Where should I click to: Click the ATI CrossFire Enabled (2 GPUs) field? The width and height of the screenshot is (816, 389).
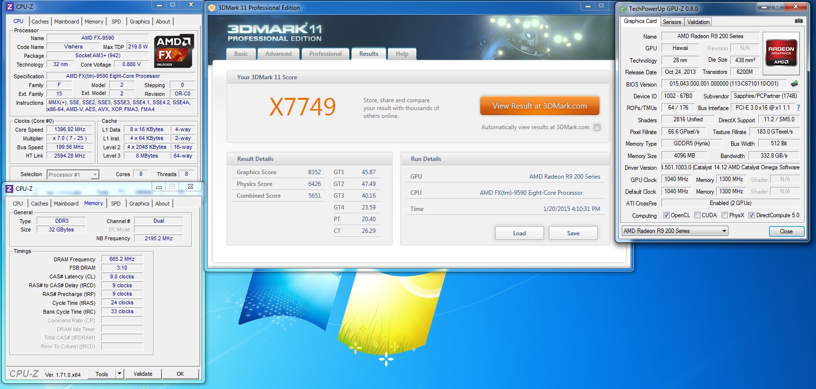(x=730, y=203)
